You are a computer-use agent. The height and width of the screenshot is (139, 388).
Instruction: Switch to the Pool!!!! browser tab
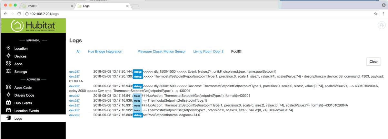click(47, 6)
